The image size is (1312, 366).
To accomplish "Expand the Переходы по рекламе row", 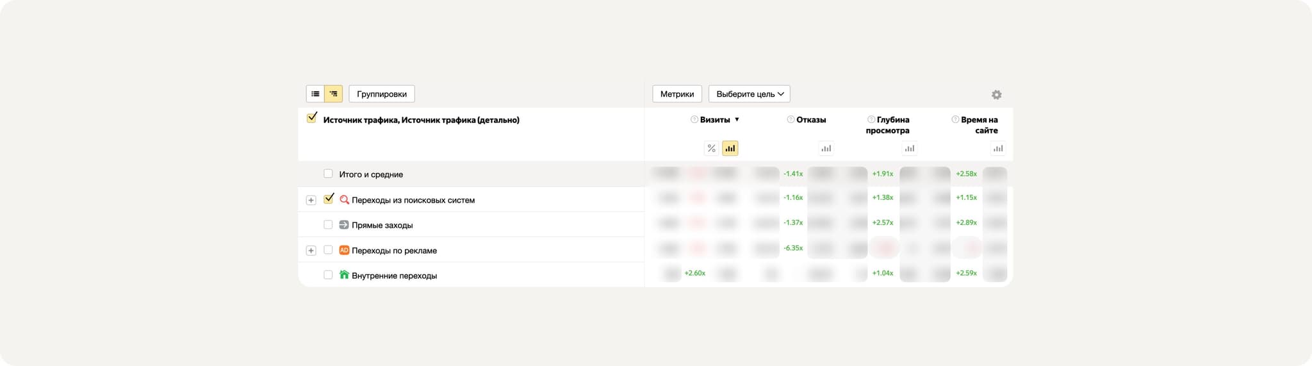I will click(x=311, y=251).
